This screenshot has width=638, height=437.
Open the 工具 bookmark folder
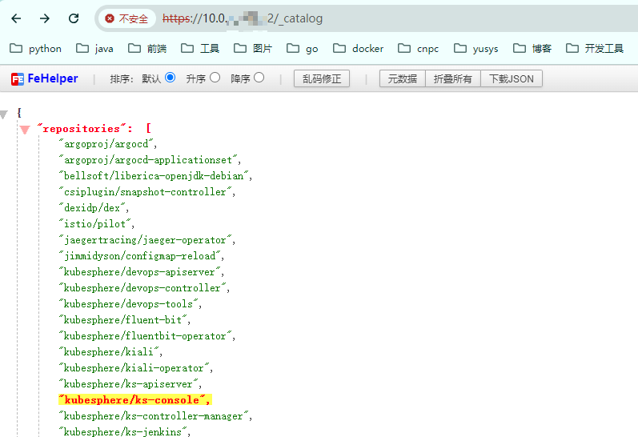click(x=200, y=48)
